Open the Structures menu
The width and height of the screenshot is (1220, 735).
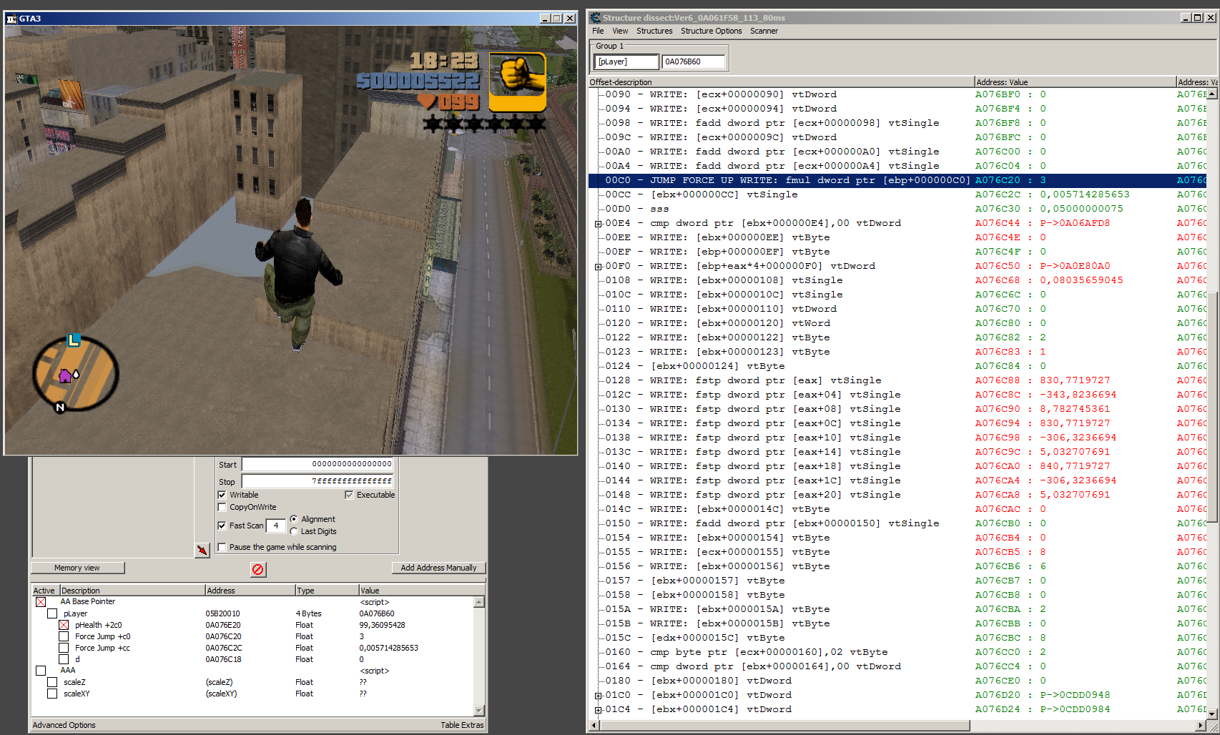click(x=654, y=31)
